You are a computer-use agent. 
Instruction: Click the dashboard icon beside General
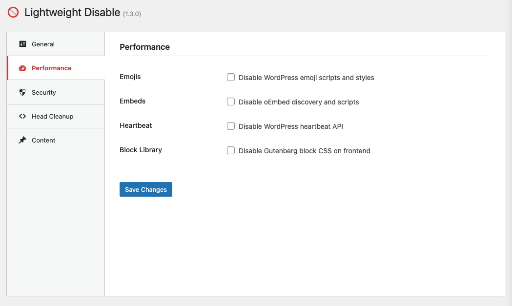coord(22,43)
